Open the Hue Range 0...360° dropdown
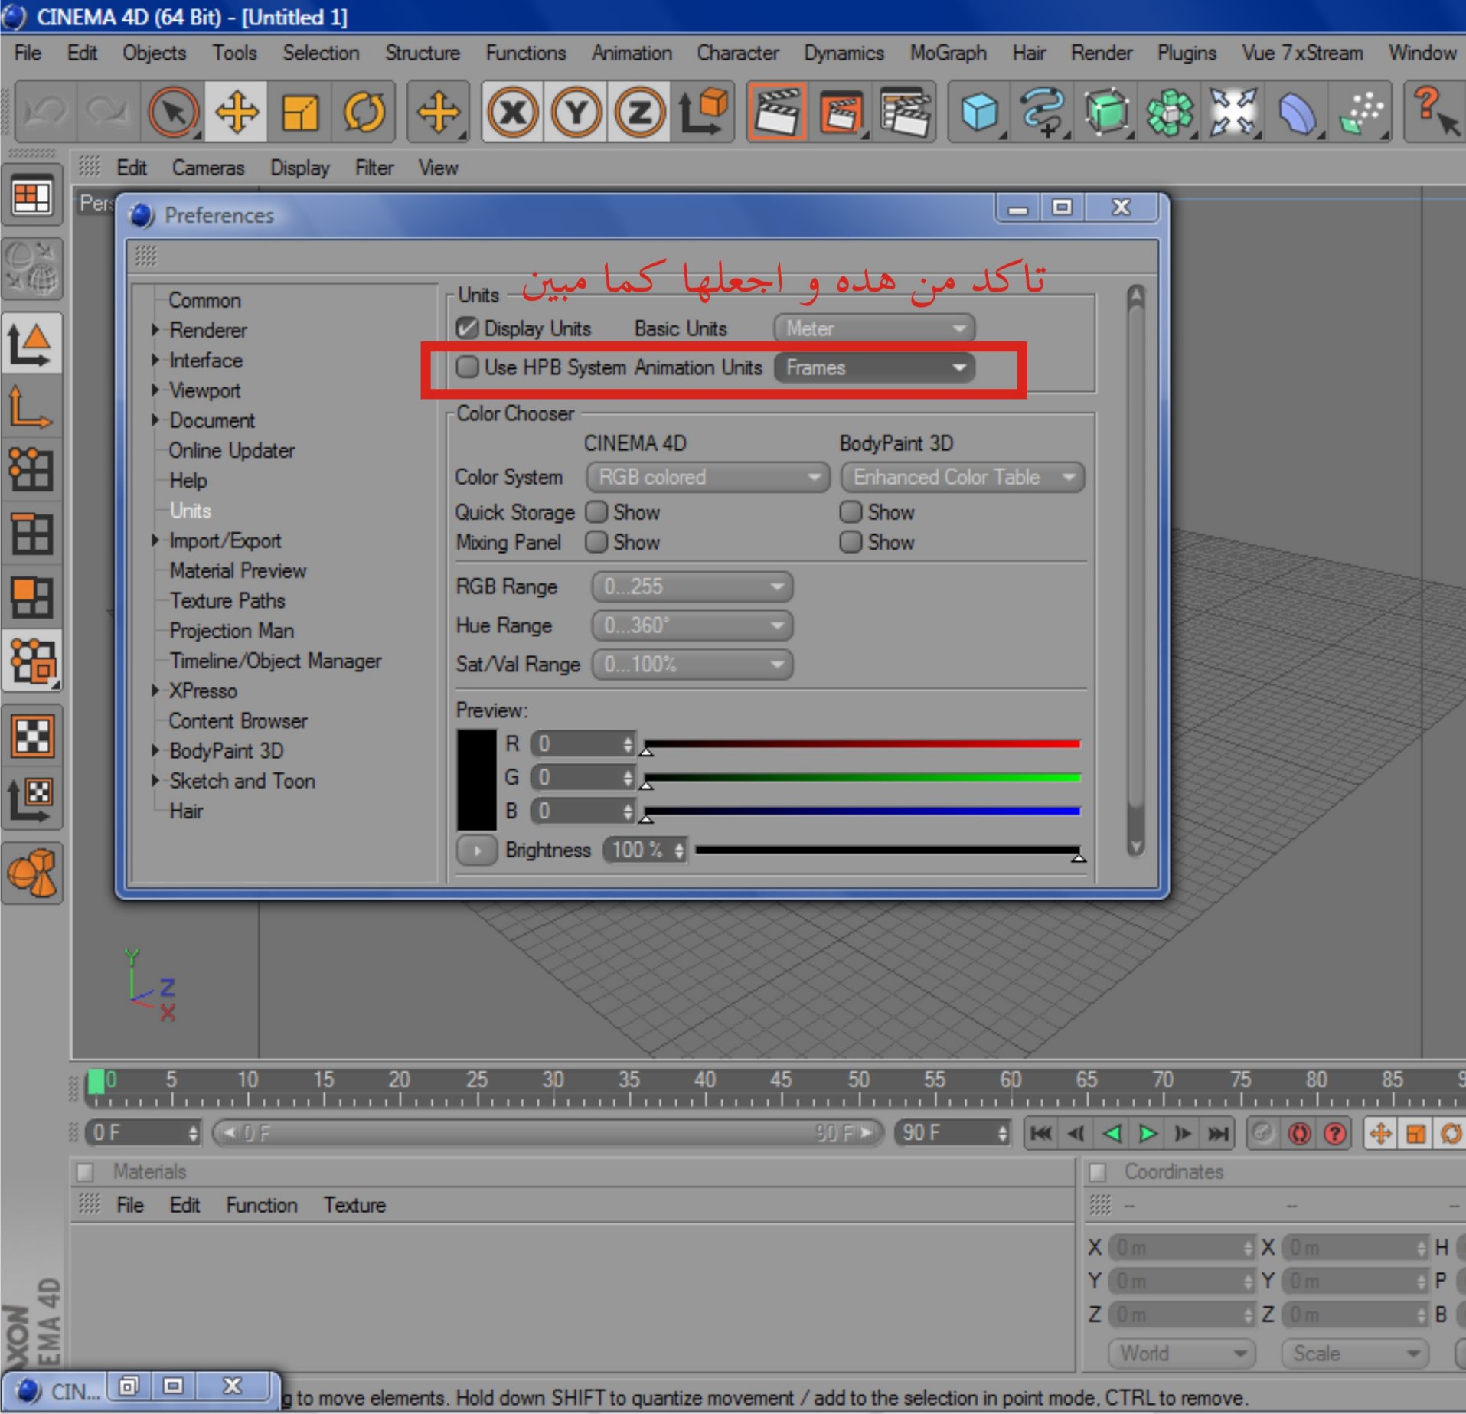 point(692,625)
